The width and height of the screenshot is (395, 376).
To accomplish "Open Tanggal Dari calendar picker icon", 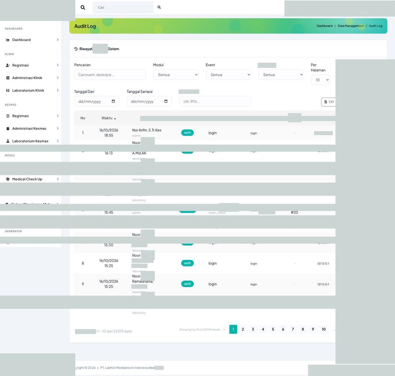I will 113,101.
